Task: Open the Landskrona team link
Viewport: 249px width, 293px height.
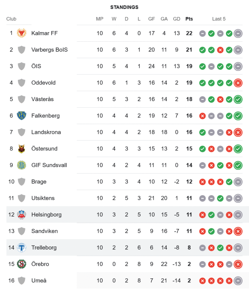Action: 46,132
